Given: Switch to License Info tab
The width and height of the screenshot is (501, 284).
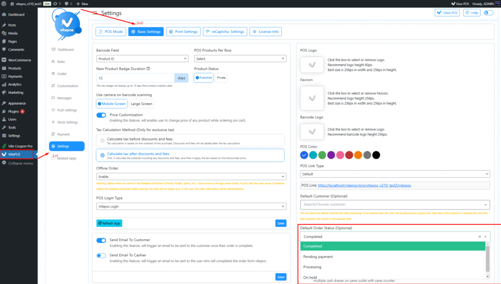Looking at the screenshot, I should click(266, 32).
